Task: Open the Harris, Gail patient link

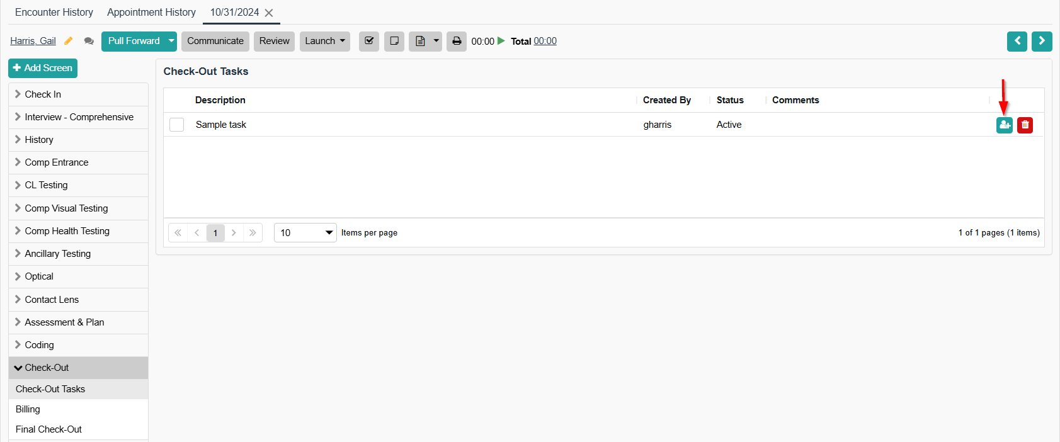Action: coord(33,41)
